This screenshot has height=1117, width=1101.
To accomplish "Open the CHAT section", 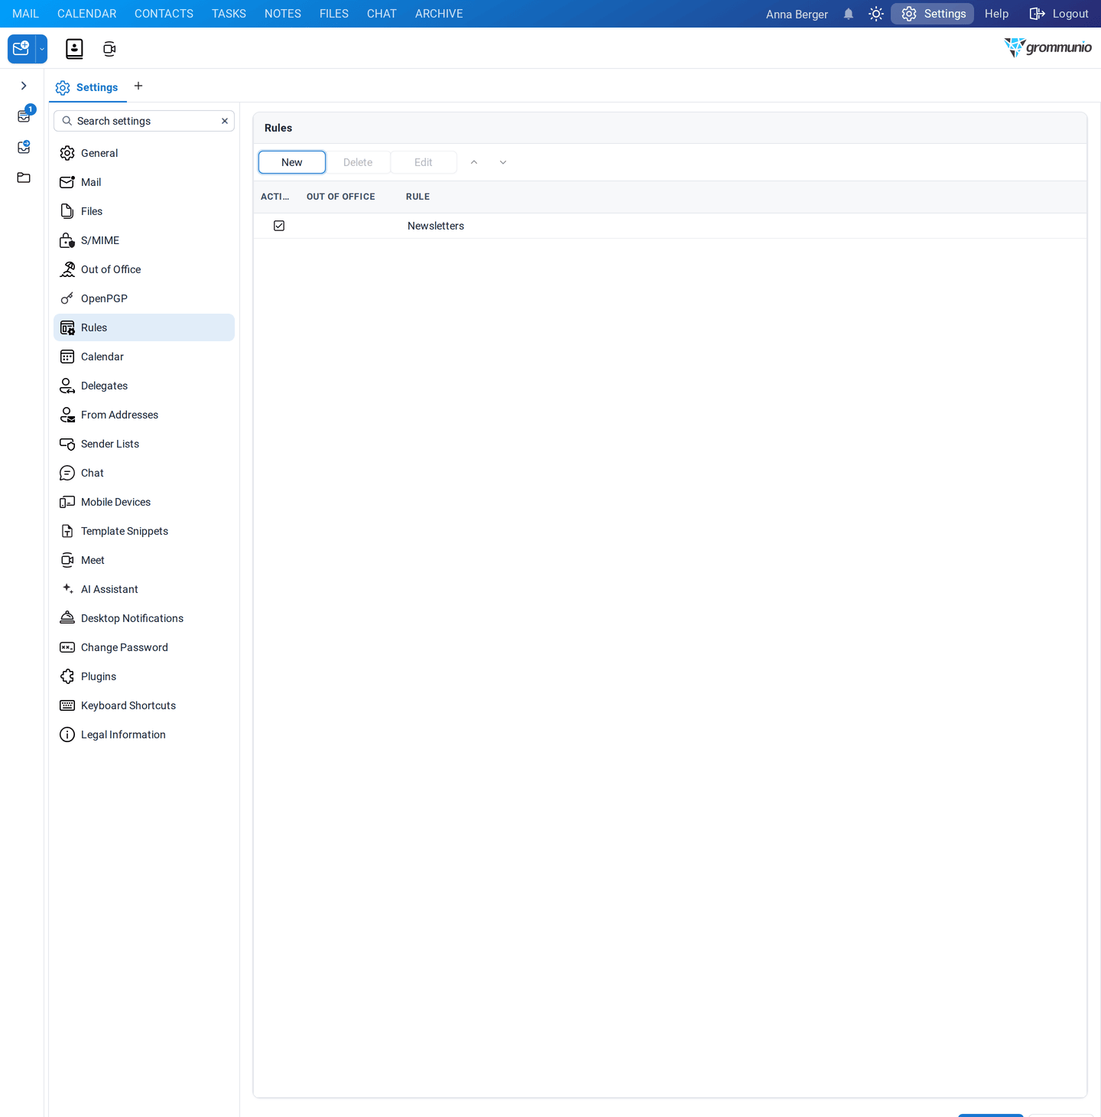I will (382, 14).
